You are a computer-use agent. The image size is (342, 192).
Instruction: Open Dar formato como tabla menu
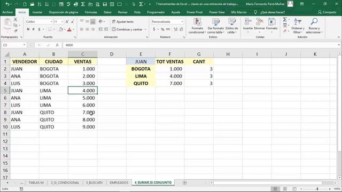[216, 26]
